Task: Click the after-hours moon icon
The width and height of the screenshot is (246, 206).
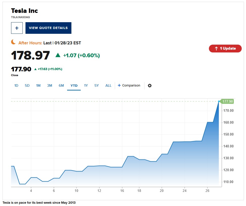Action: (x=13, y=42)
